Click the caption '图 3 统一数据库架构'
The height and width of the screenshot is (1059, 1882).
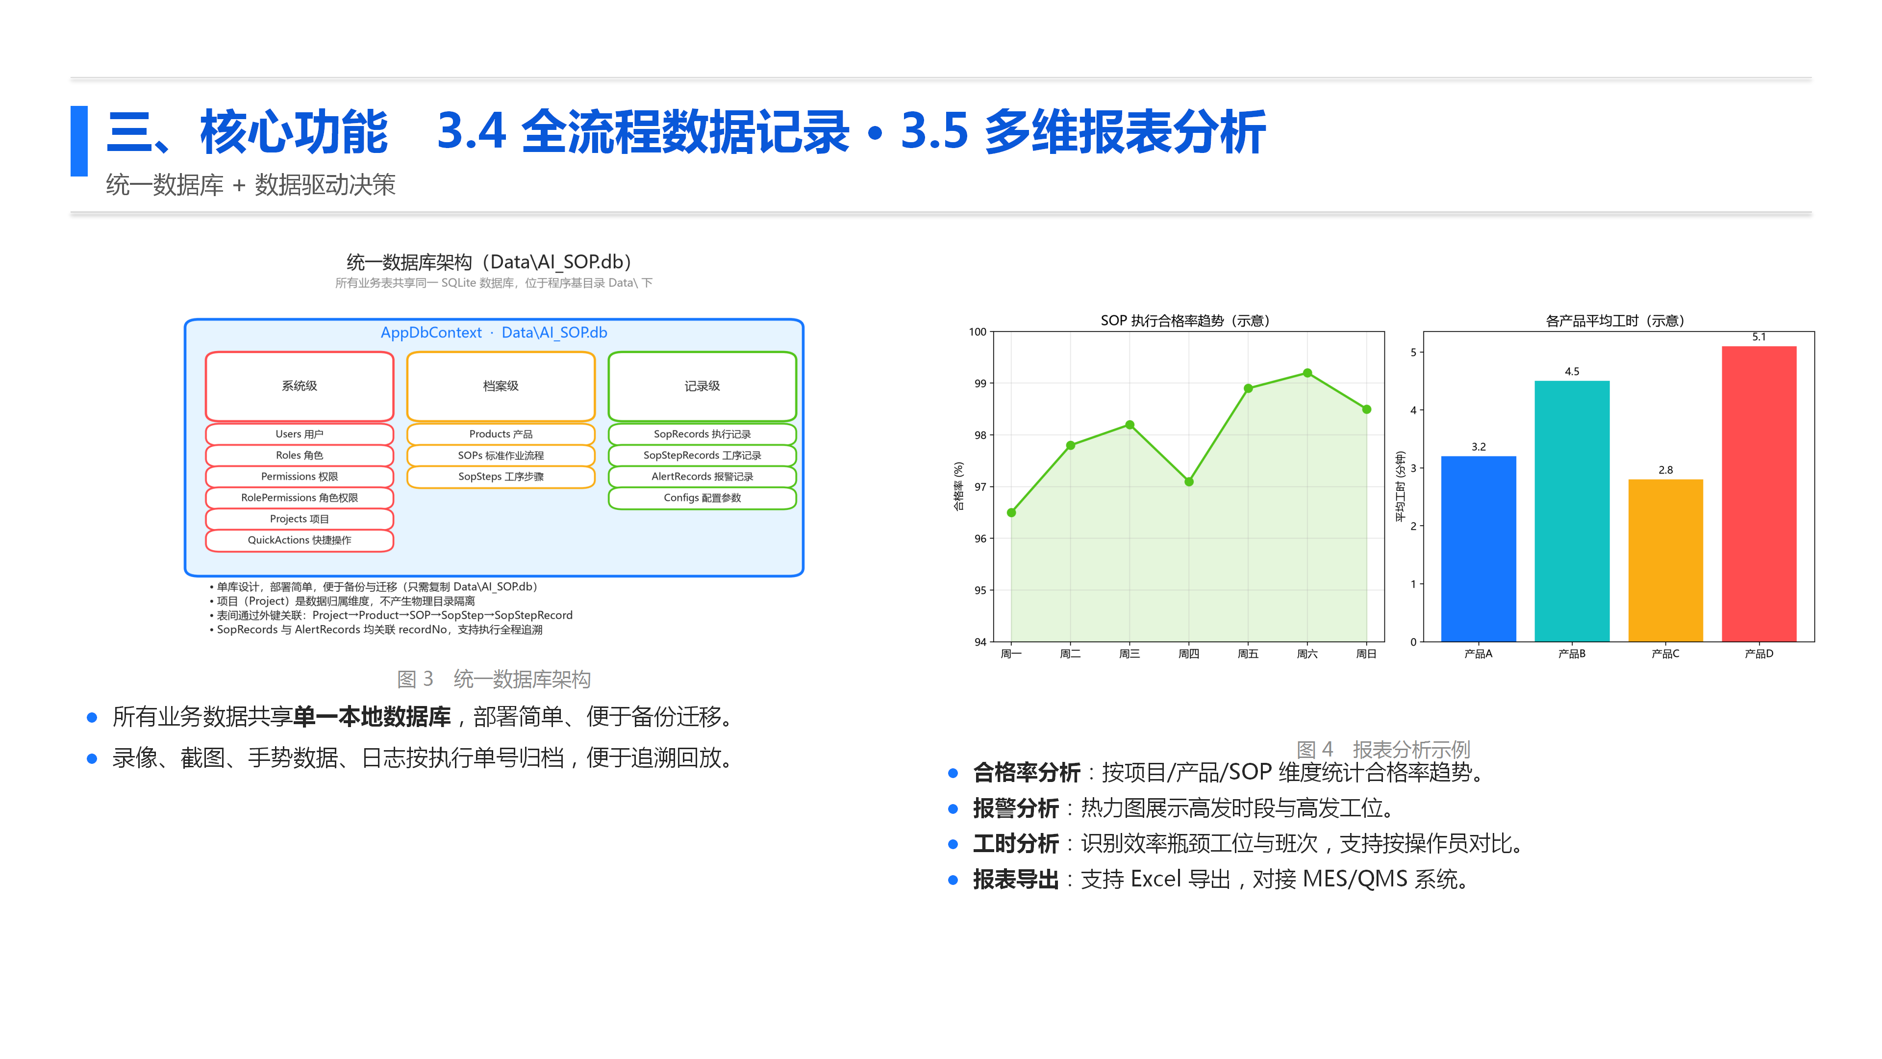[x=494, y=679]
